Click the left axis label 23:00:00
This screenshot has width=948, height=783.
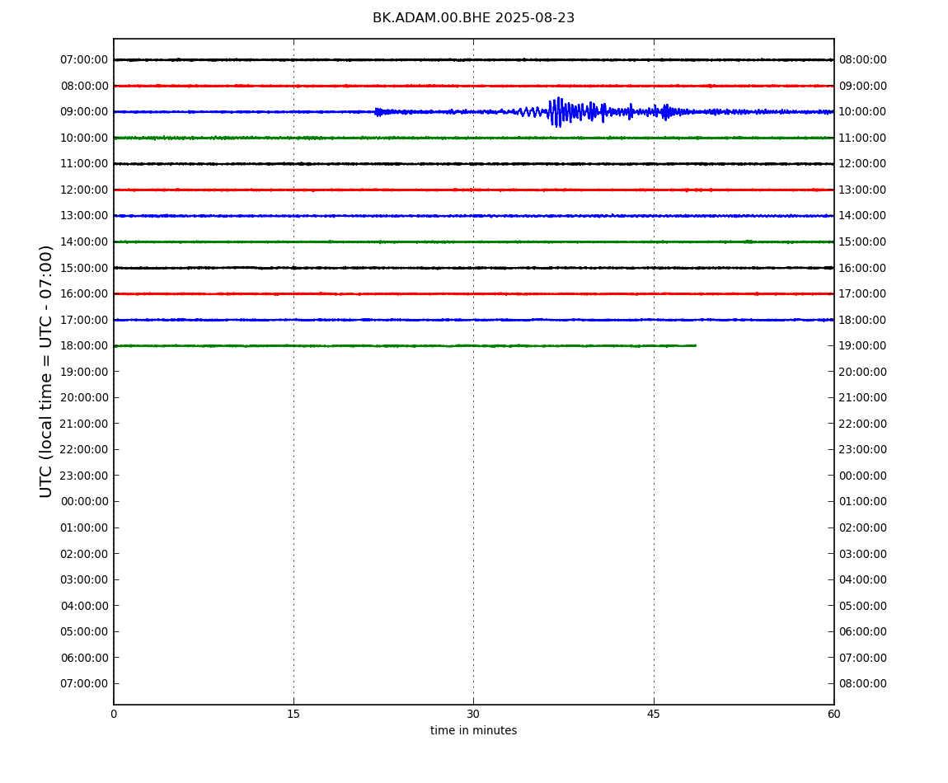tap(84, 476)
